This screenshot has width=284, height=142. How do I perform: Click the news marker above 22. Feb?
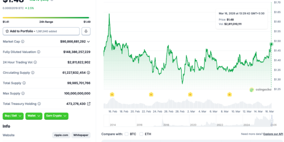point(151,94)
